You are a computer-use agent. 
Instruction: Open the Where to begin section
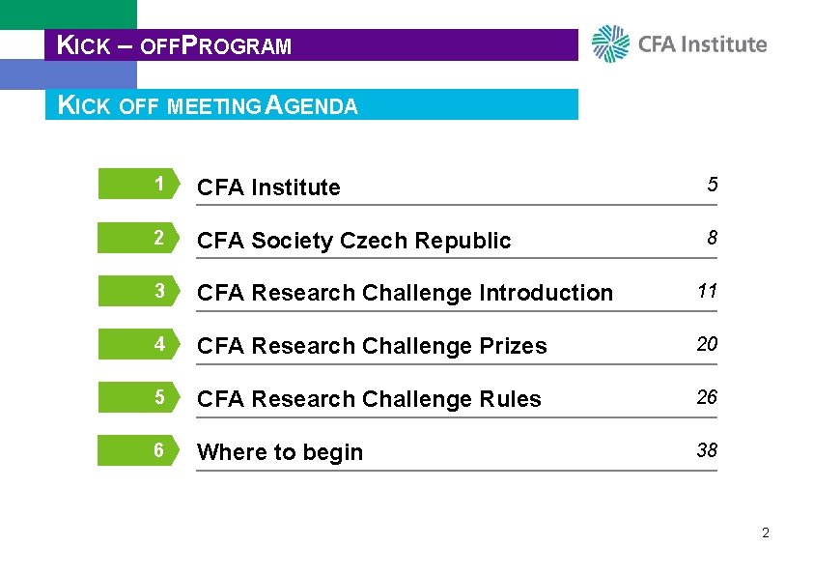point(280,452)
